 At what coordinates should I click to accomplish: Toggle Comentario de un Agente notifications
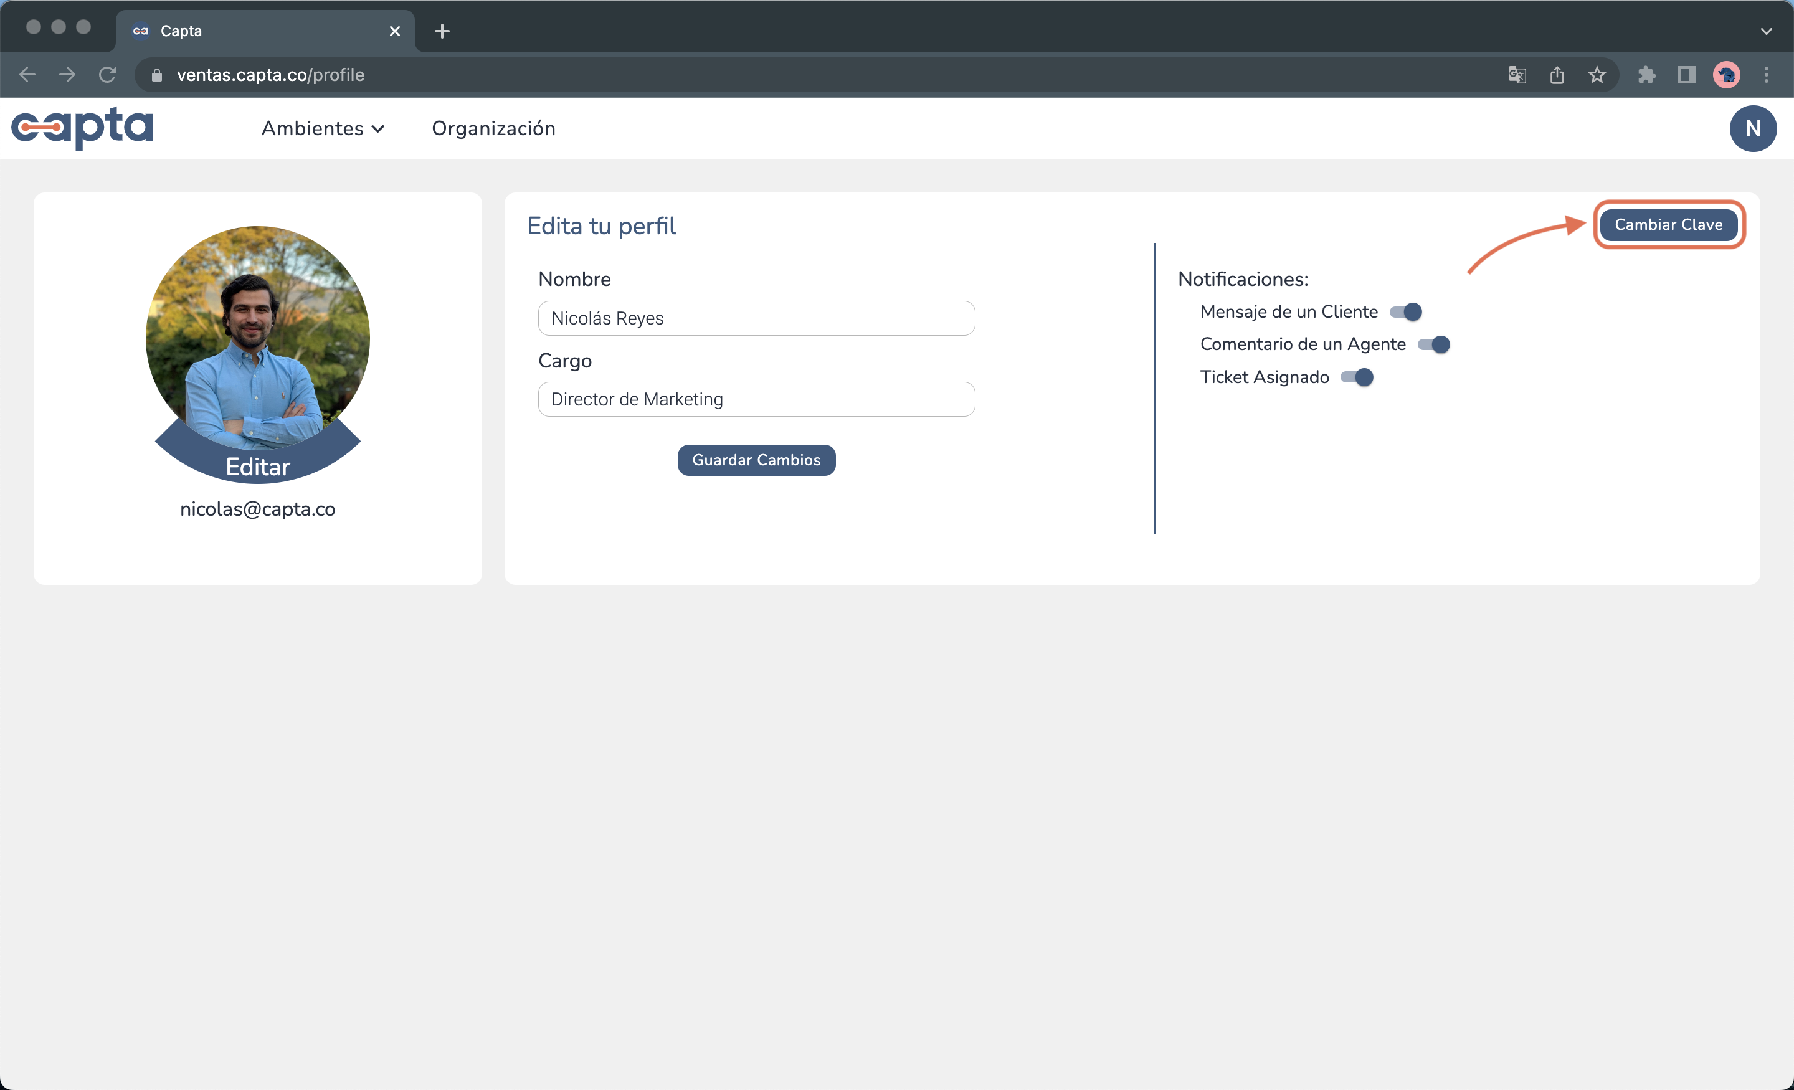[x=1433, y=344]
